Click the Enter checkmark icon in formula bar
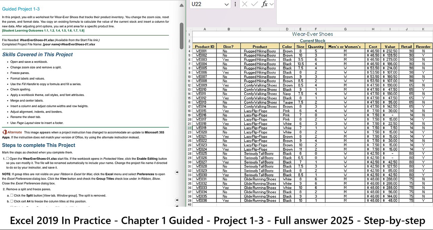The height and width of the screenshot is (230, 433). (x=254, y=4)
